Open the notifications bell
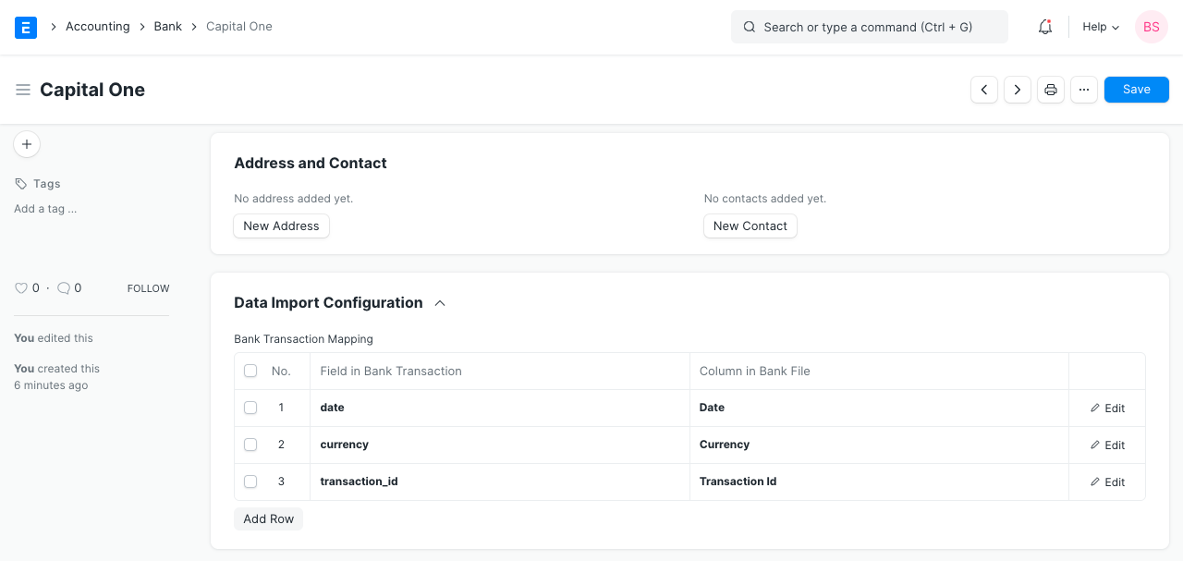Screen dimensions: 1183x561 coord(1045,27)
